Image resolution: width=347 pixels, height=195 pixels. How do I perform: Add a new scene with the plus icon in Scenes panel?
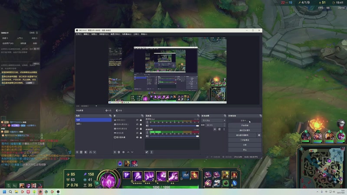77,152
